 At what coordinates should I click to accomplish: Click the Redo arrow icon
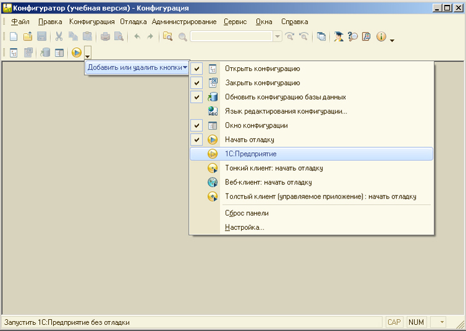[x=150, y=36]
